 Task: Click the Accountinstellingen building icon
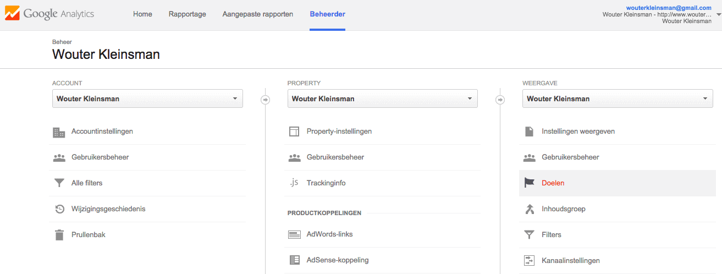click(x=59, y=132)
